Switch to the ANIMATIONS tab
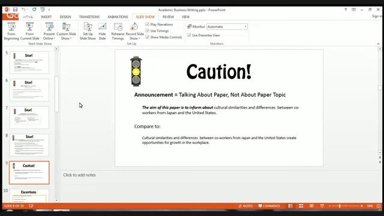This screenshot has width=384, height=216. [118, 17]
